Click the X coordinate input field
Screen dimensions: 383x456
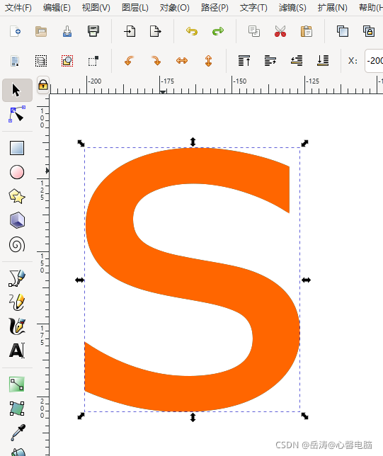[374, 61]
